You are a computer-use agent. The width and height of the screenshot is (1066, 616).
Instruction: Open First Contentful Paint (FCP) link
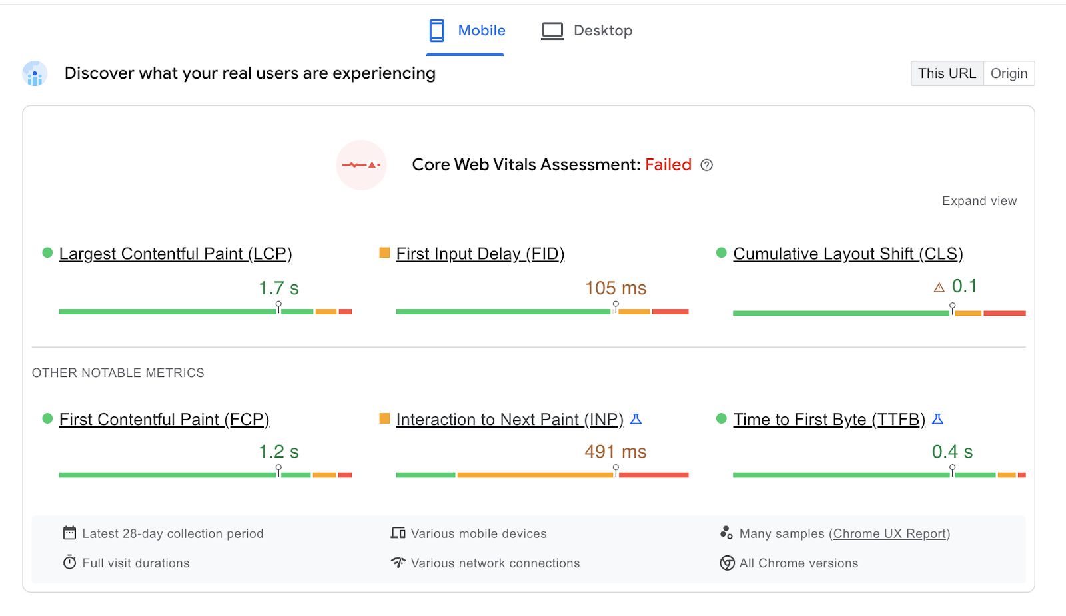click(x=164, y=419)
